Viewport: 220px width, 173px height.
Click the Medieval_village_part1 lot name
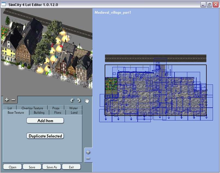(x=113, y=13)
